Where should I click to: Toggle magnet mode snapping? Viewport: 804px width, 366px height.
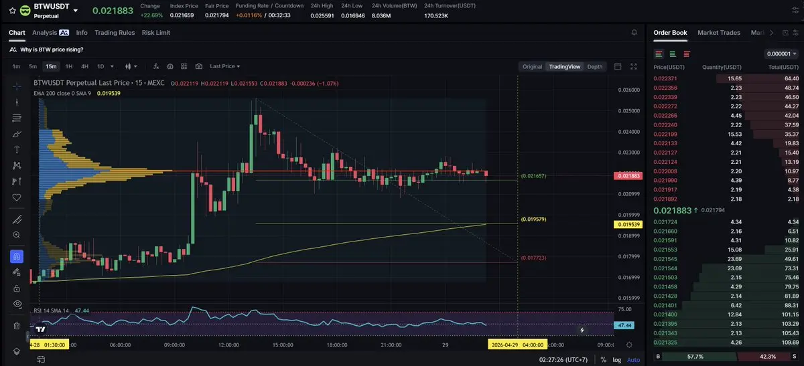click(x=17, y=256)
